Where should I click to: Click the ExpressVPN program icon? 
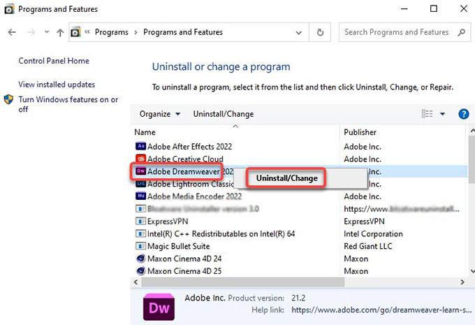(x=140, y=221)
